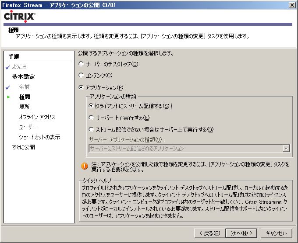Select the オフライン アクセス step
Image resolution: width=298 pixels, height=243 pixels.
(x=37, y=117)
